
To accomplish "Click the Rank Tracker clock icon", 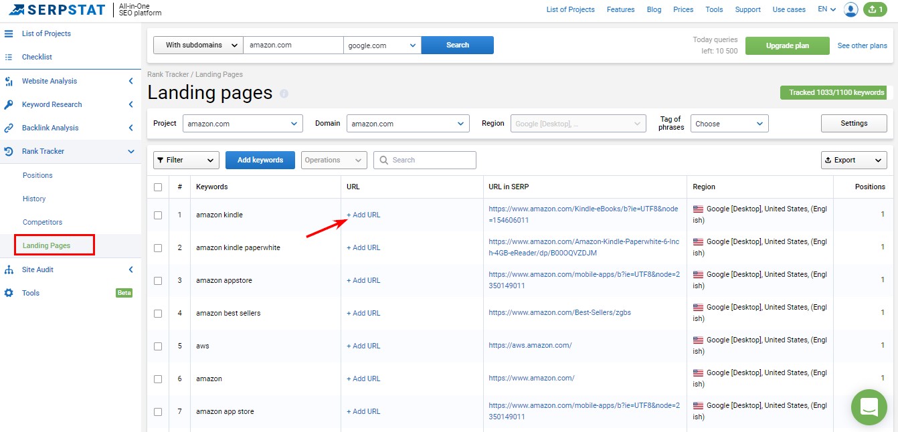I will pos(9,151).
